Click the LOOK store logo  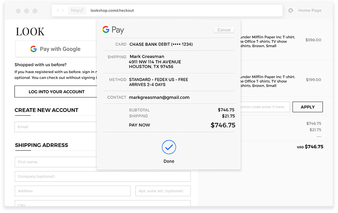coord(30,32)
